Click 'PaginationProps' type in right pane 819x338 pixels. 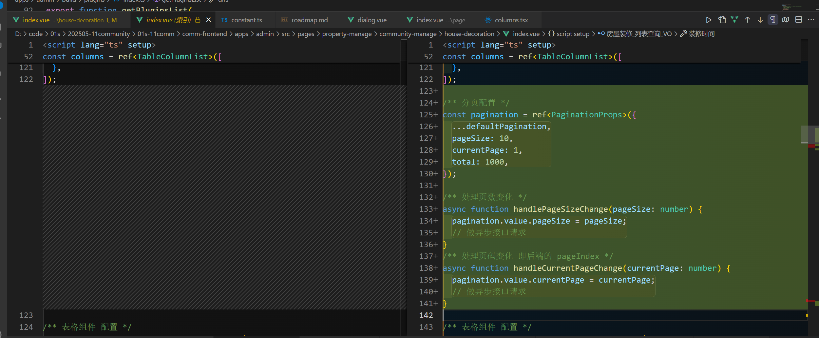[586, 114]
